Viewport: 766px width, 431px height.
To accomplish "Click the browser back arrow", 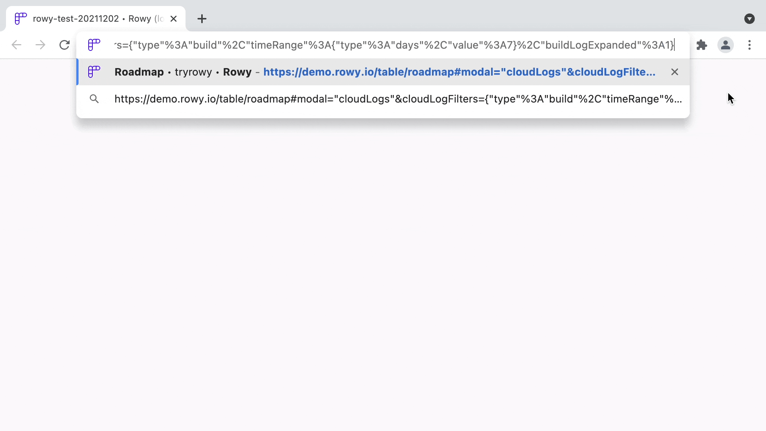I will pos(16,45).
